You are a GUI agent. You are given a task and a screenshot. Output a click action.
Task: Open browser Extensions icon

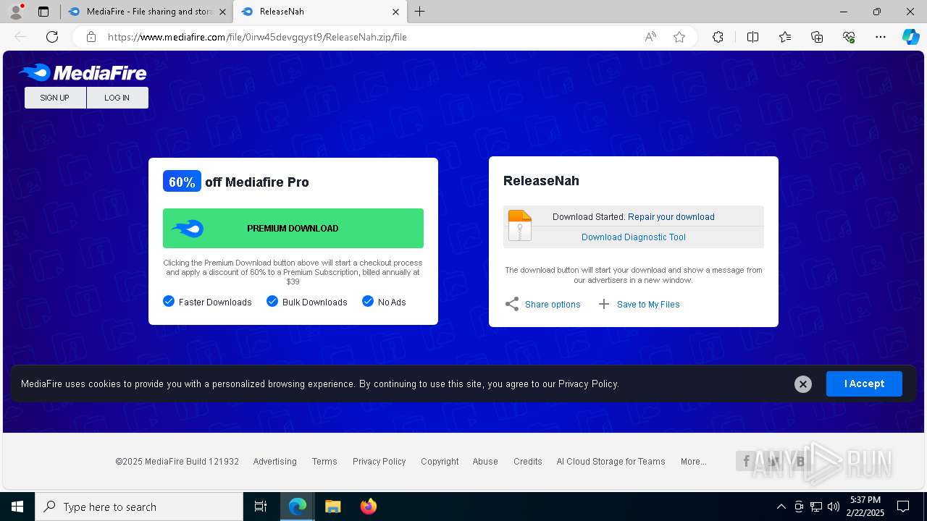pyautogui.click(x=718, y=37)
